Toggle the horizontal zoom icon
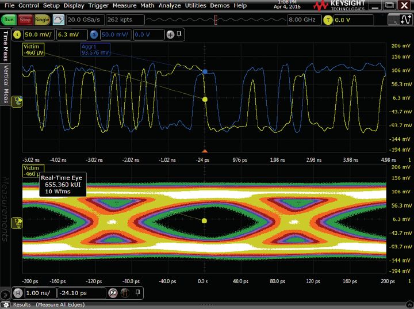The height and width of the screenshot is (309, 414). click(x=113, y=293)
